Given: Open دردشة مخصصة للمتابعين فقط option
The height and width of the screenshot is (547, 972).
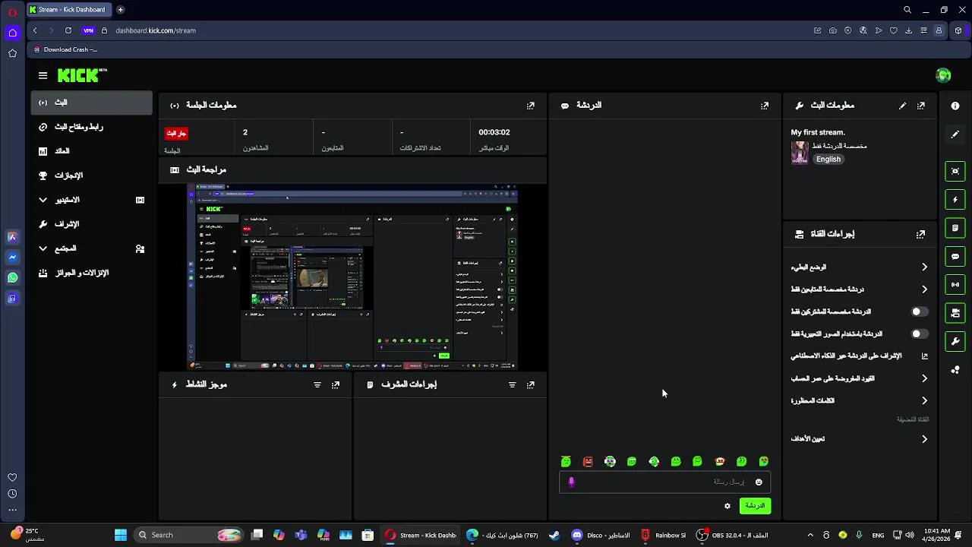Looking at the screenshot, I should click(x=859, y=289).
